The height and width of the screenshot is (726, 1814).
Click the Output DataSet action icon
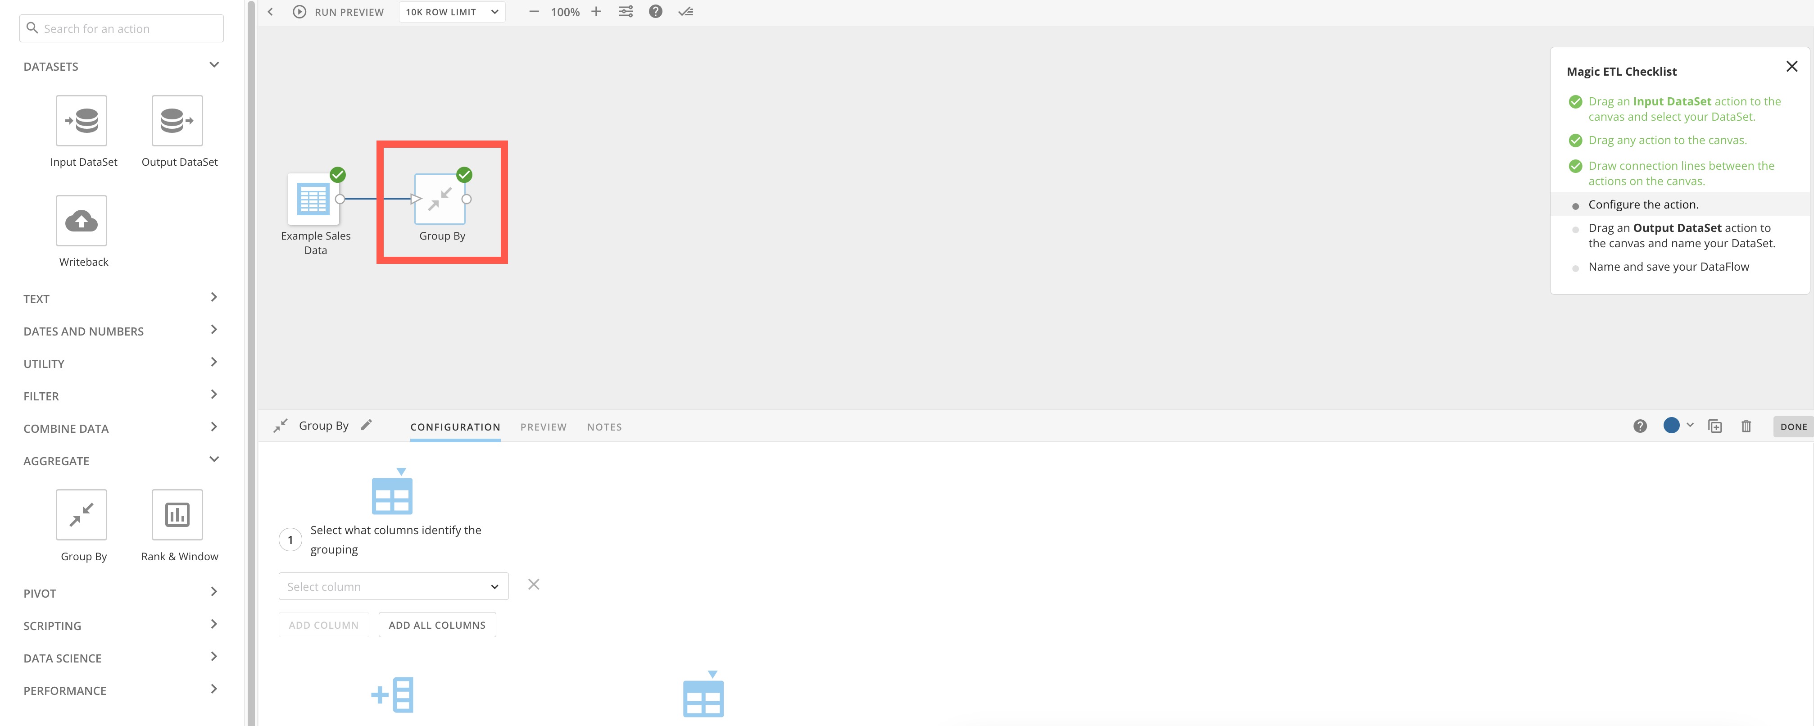177,121
